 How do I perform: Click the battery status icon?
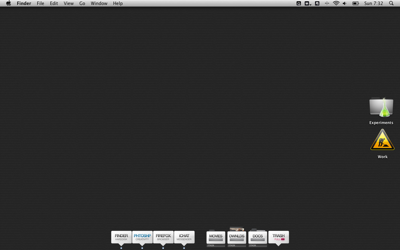[x=356, y=3]
